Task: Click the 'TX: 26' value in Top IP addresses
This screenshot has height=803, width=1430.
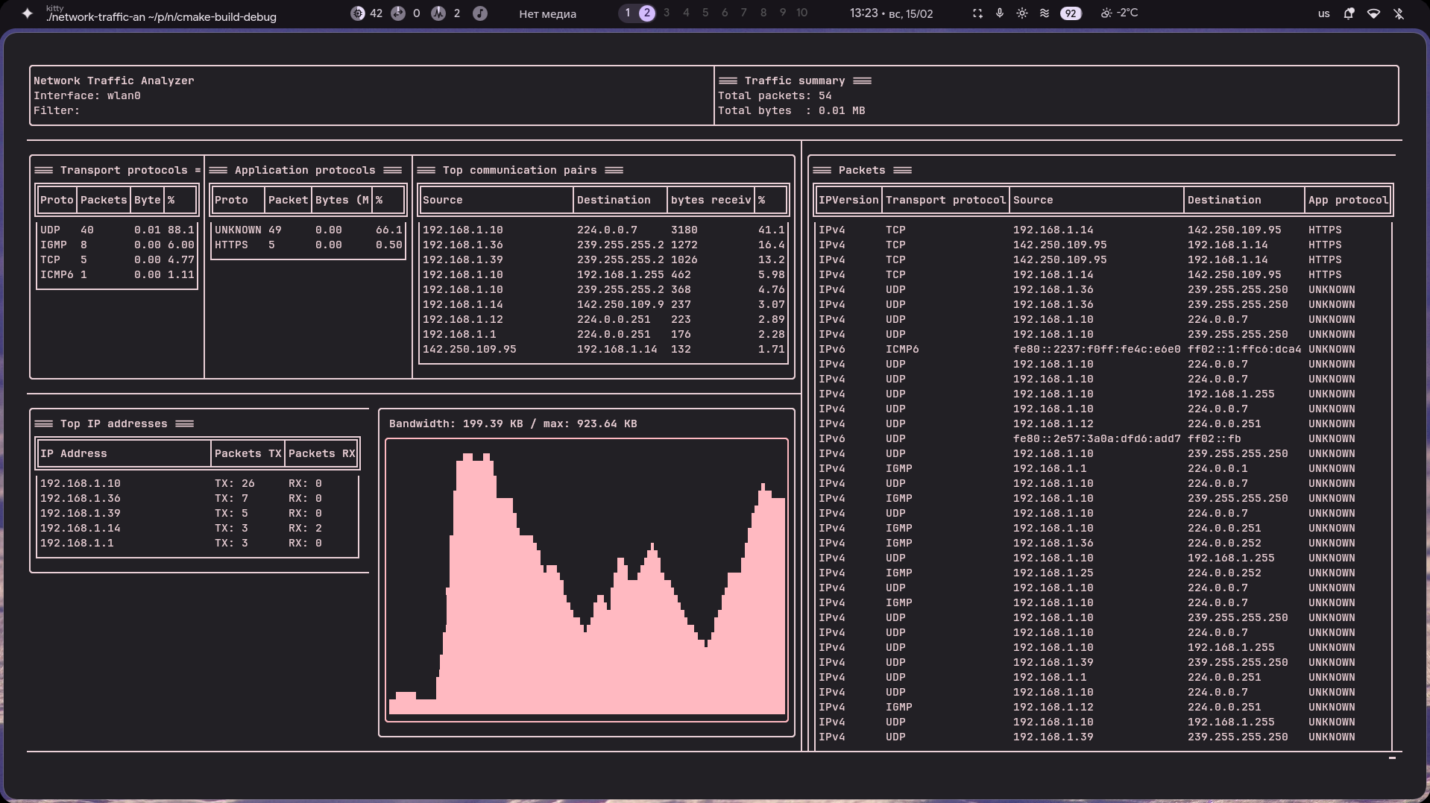Action: [235, 483]
